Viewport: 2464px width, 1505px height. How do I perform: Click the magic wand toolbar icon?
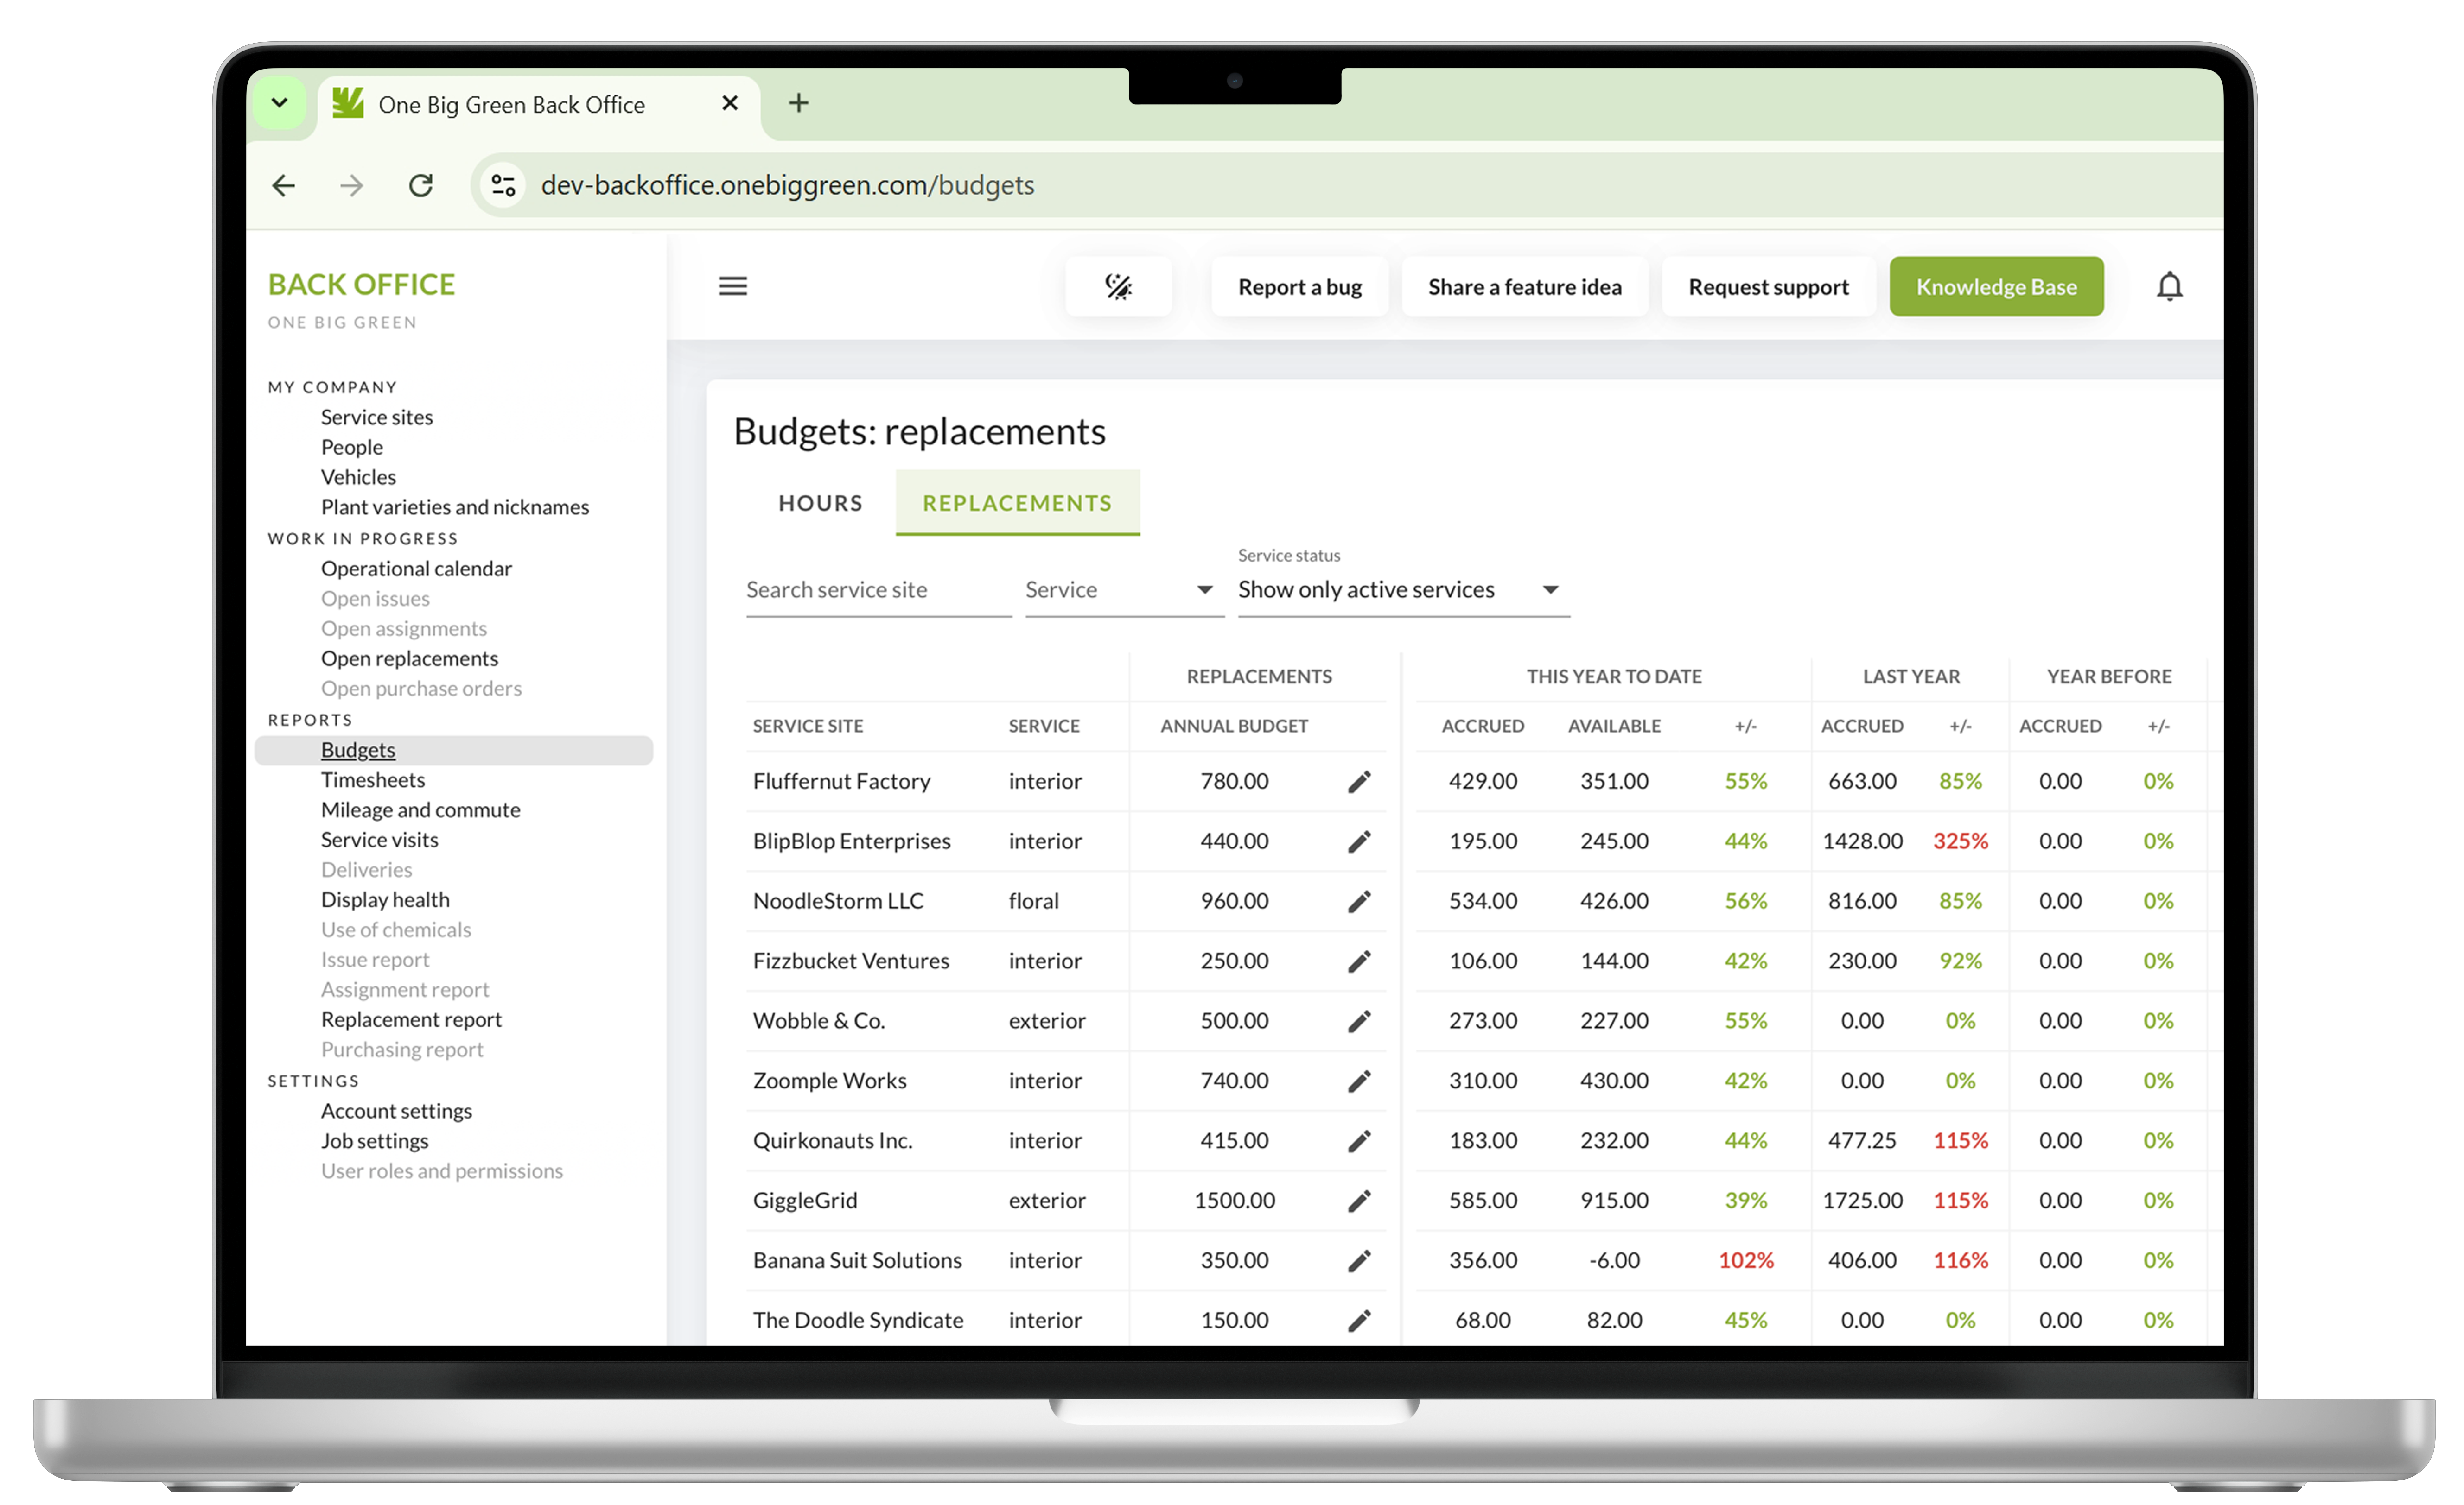click(x=1118, y=287)
